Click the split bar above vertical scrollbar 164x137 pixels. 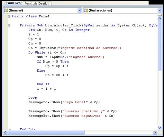pyautogui.click(x=160, y=15)
